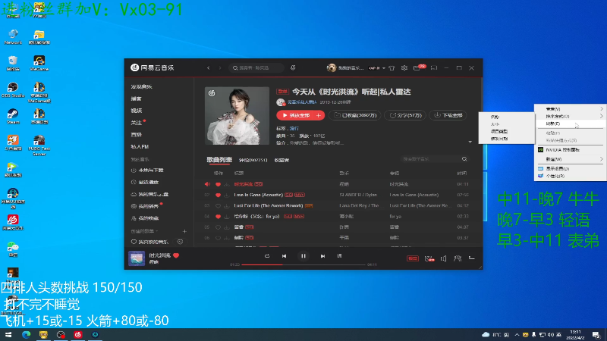Open the WeGame desktop icon
The height and width of the screenshot is (341, 607).
tap(39, 64)
